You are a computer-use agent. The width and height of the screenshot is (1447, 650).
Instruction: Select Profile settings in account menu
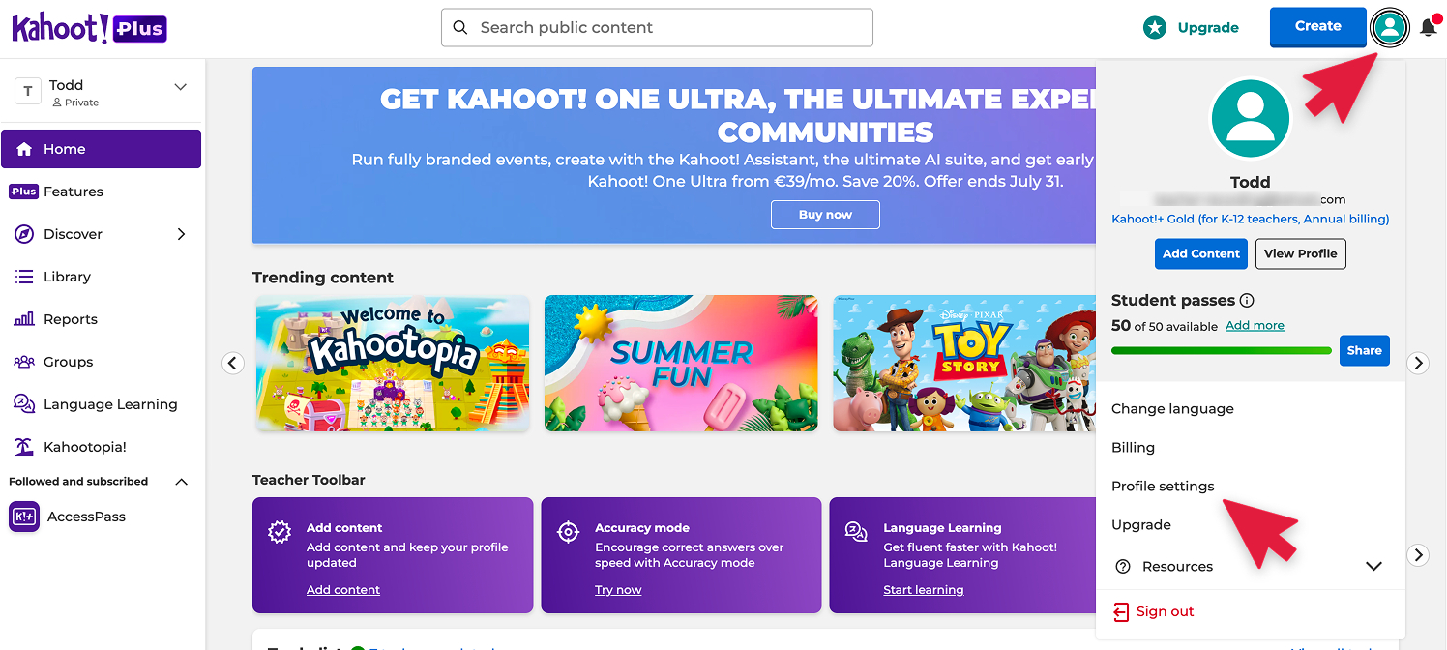click(x=1163, y=487)
